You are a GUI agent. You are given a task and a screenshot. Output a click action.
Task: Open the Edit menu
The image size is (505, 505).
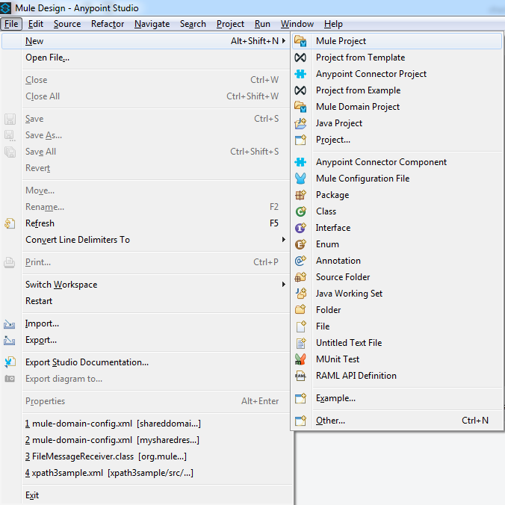pos(35,24)
